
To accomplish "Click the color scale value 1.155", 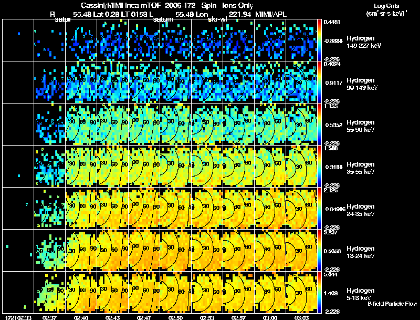I will [x=331, y=106].
